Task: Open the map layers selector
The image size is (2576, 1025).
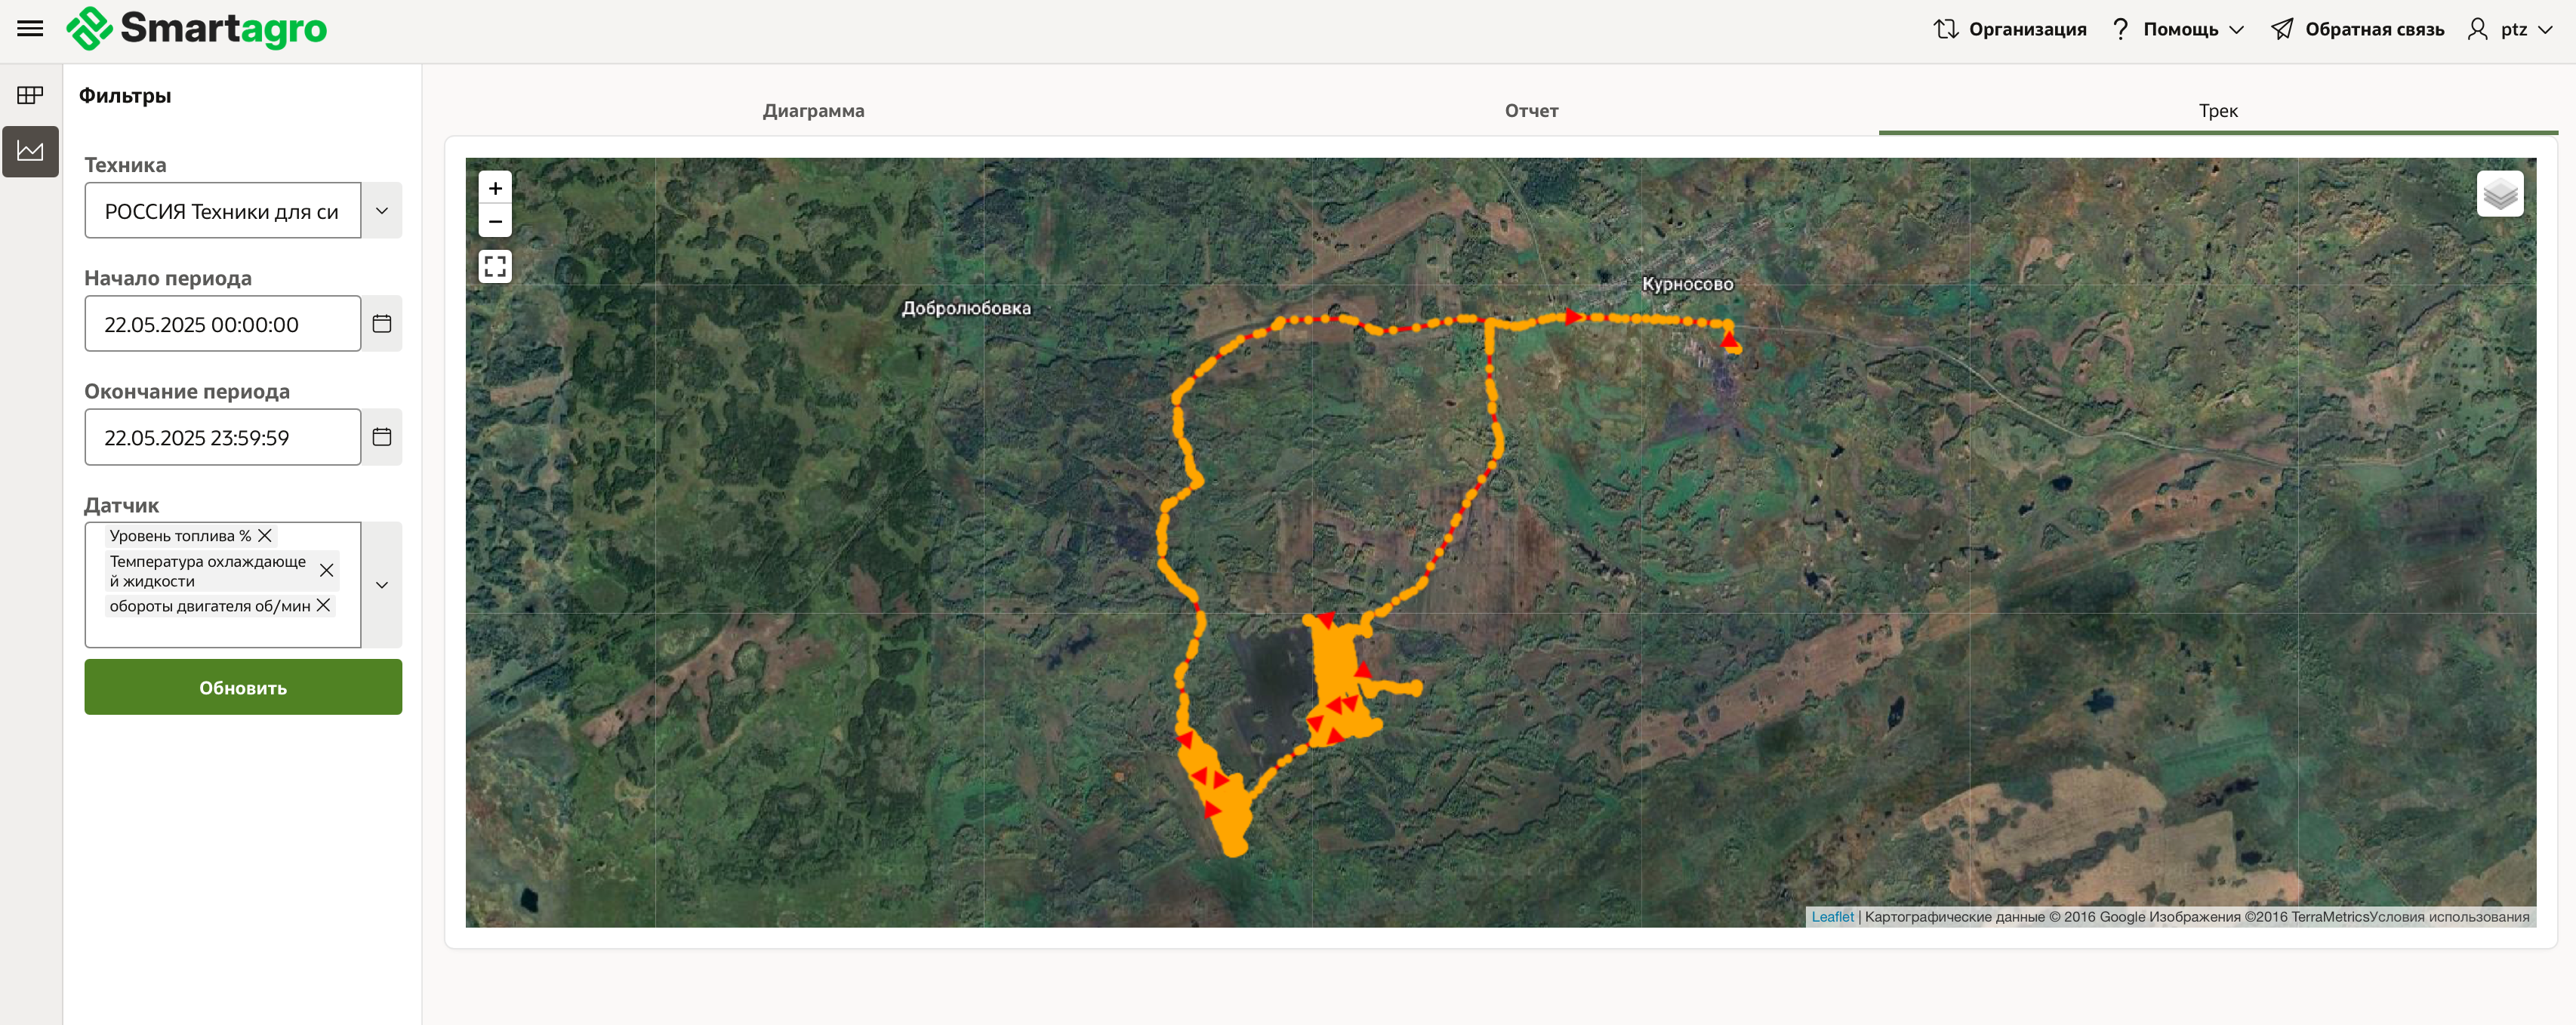Action: coord(2499,194)
